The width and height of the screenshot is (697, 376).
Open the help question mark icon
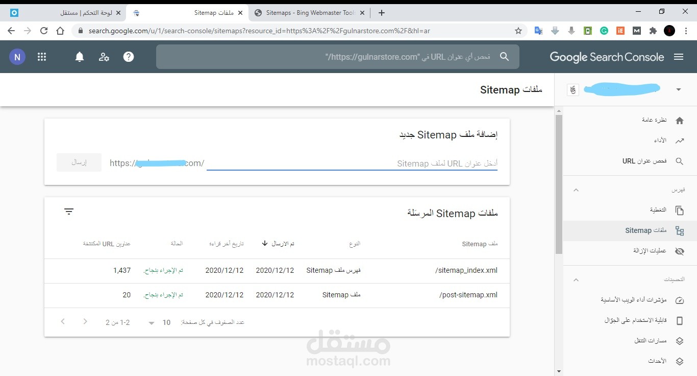[129, 57]
